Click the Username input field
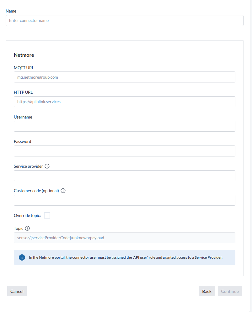Screen dimensions: 252x312 [124, 126]
